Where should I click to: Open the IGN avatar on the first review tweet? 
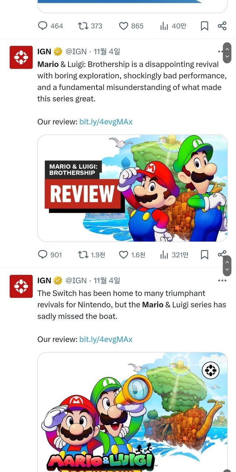click(21, 57)
